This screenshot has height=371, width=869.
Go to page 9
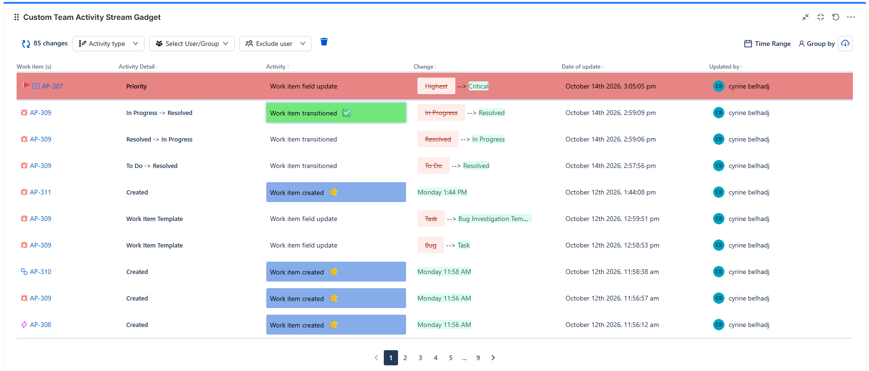coord(478,358)
